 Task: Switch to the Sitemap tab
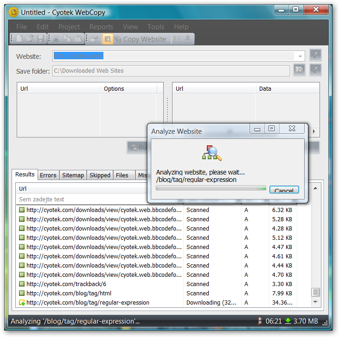click(x=73, y=175)
